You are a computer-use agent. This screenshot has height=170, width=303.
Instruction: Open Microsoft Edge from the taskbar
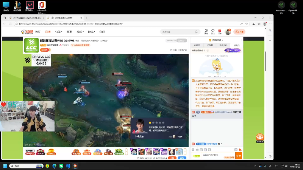54,166
